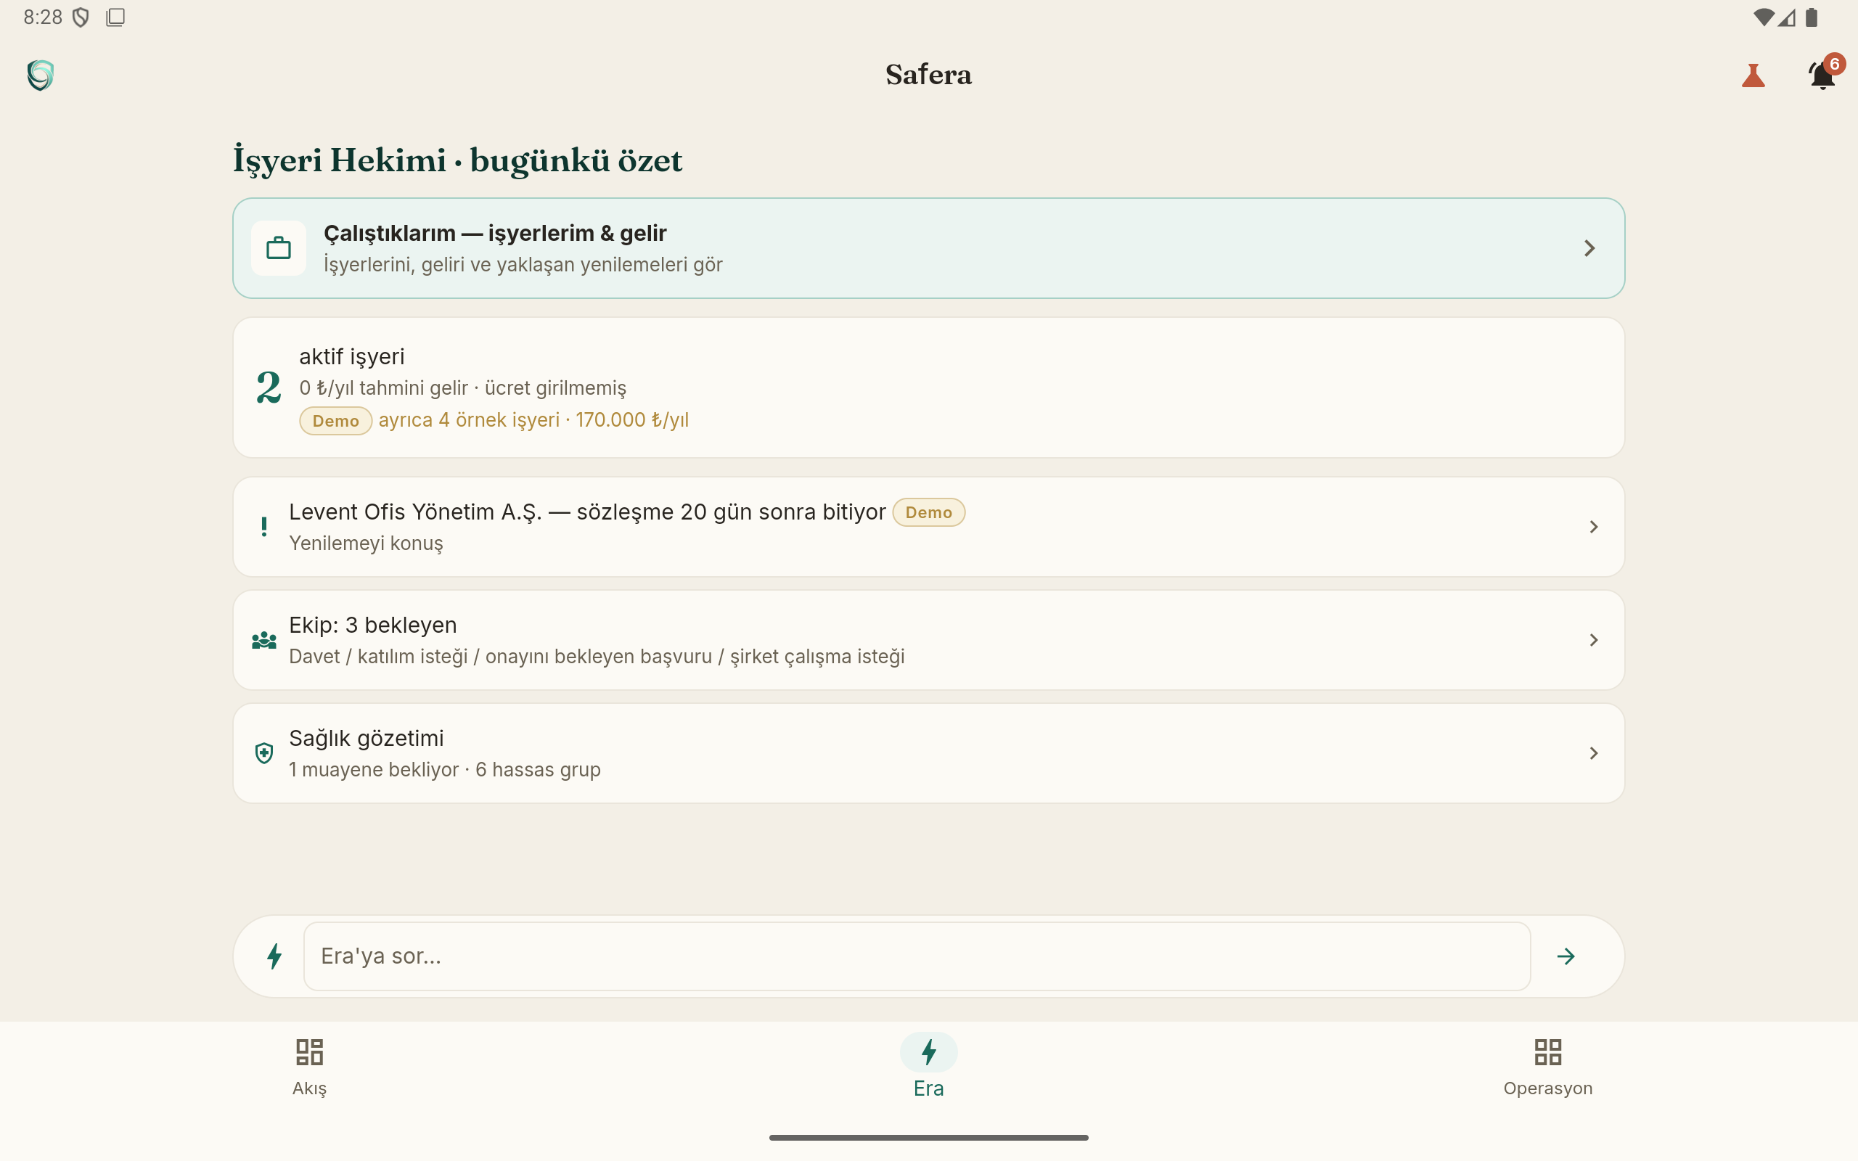Tap the Demo badge in aktif işyeri card
This screenshot has width=1858, height=1161.
tap(335, 421)
